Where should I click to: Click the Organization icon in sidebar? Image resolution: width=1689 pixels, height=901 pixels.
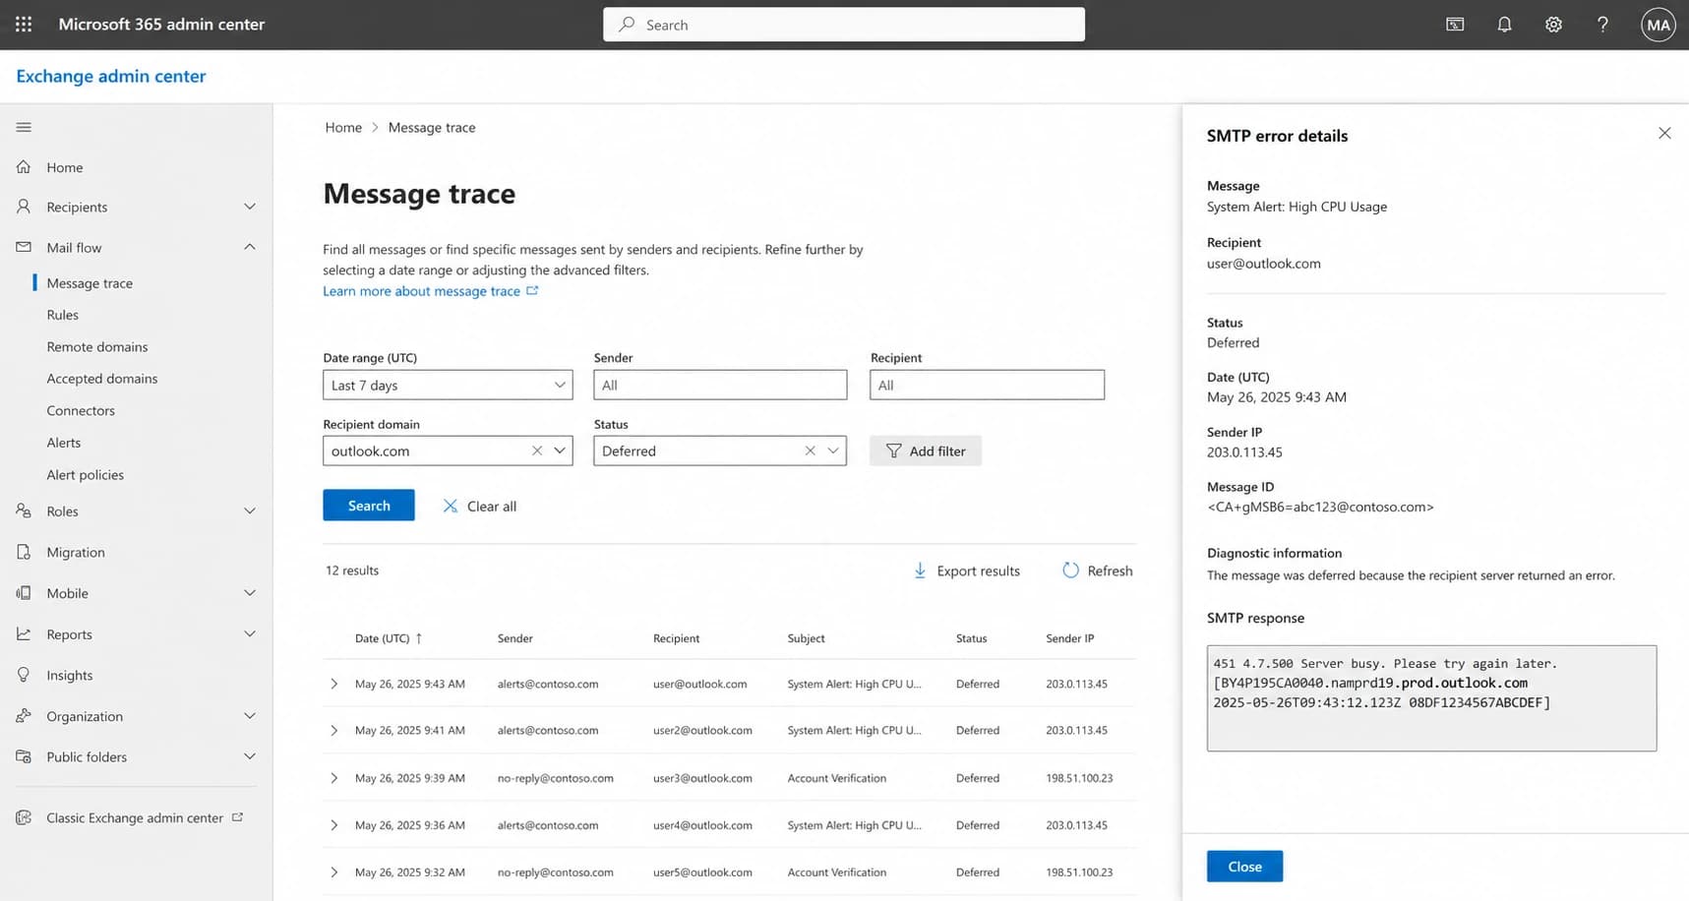click(x=24, y=716)
